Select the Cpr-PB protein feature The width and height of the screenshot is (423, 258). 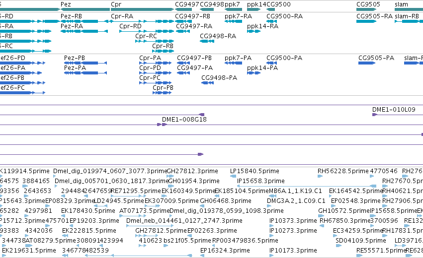[x=162, y=93]
